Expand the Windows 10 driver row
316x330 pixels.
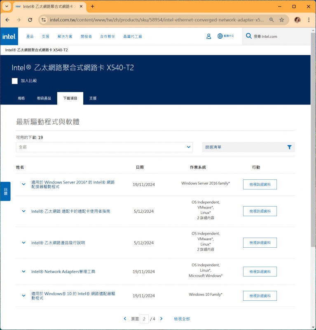[x=23, y=295]
